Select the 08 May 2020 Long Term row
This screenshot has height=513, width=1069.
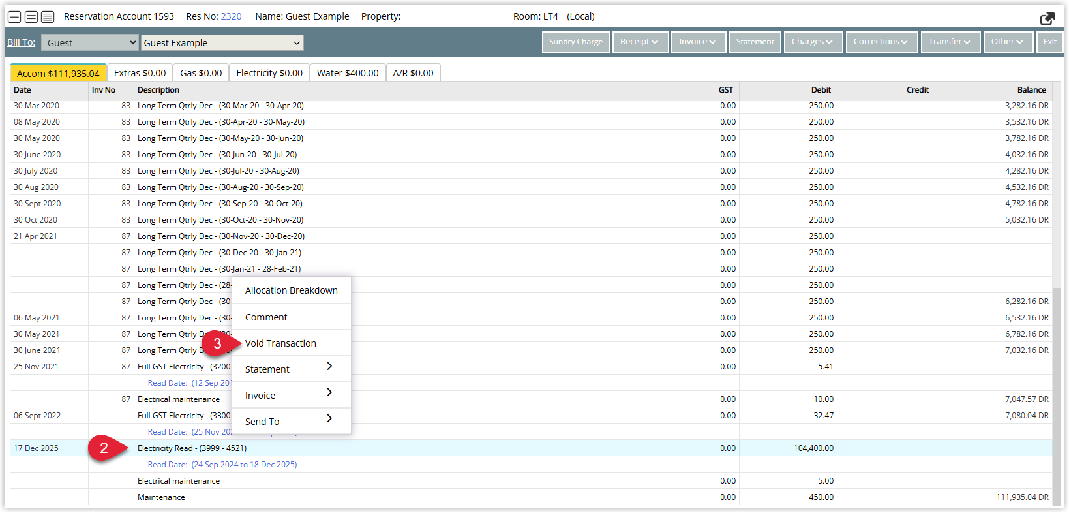(x=531, y=122)
